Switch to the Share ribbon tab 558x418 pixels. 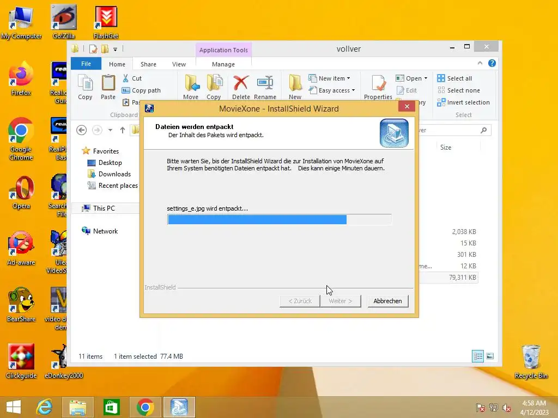[148, 64]
